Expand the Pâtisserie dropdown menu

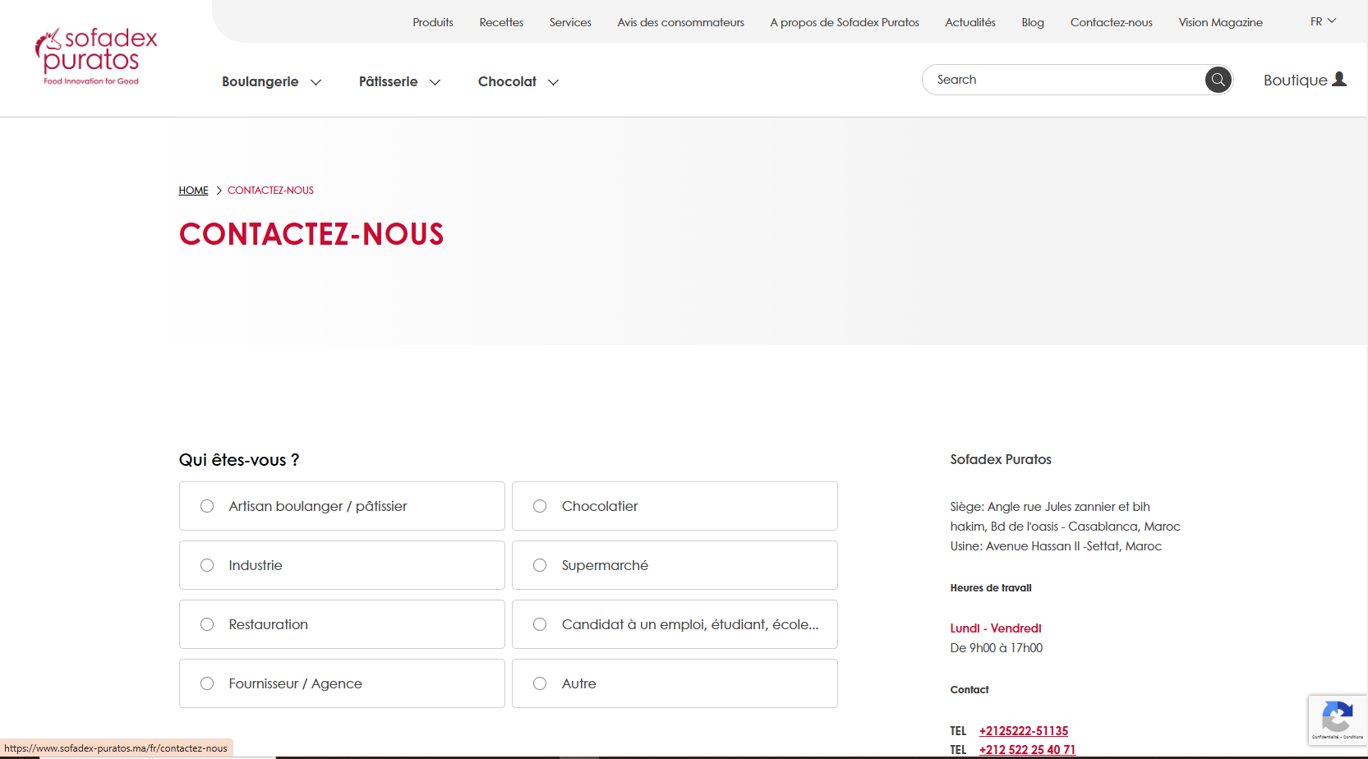pyautogui.click(x=399, y=82)
